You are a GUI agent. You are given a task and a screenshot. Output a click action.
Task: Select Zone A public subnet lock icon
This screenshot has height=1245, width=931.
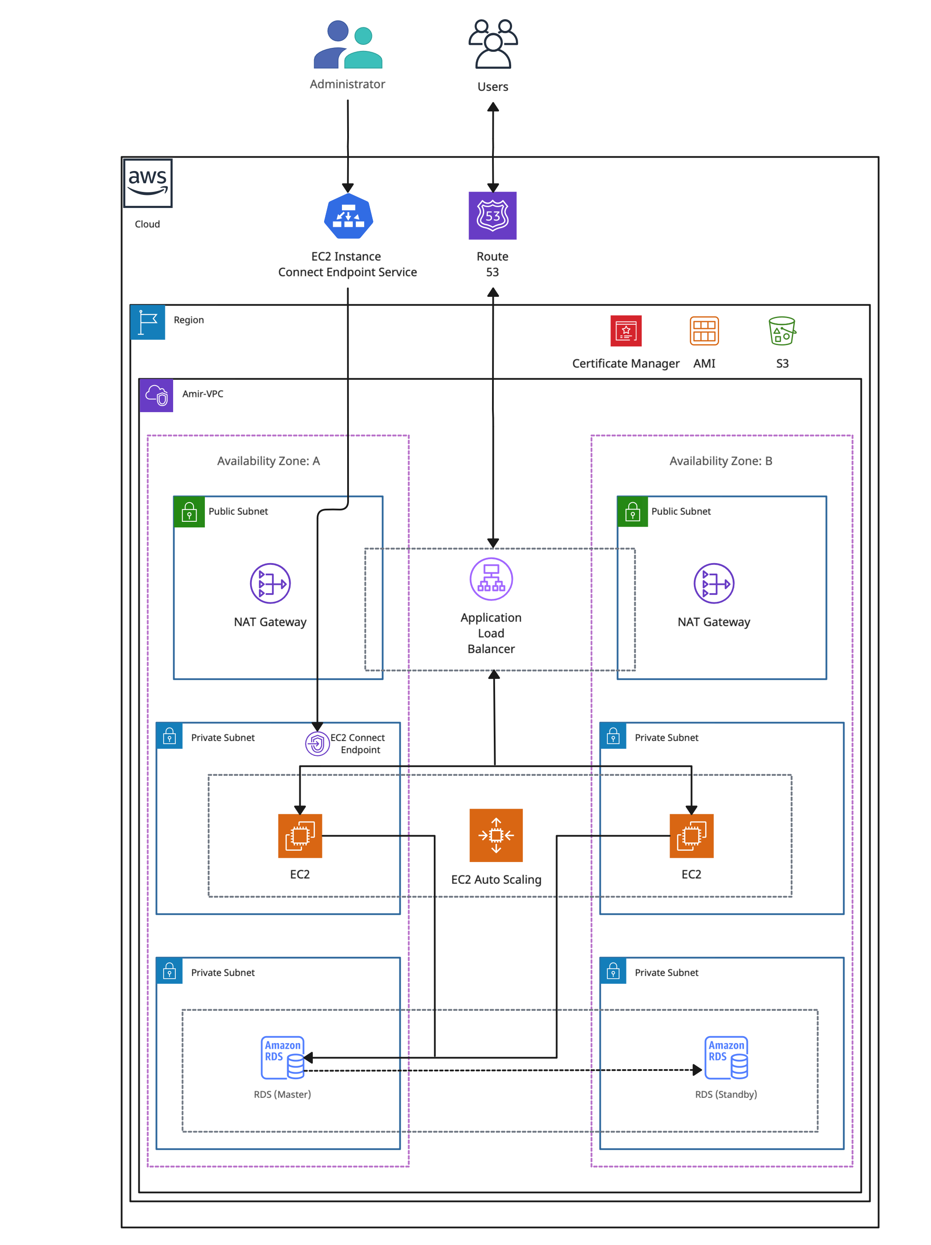190,512
